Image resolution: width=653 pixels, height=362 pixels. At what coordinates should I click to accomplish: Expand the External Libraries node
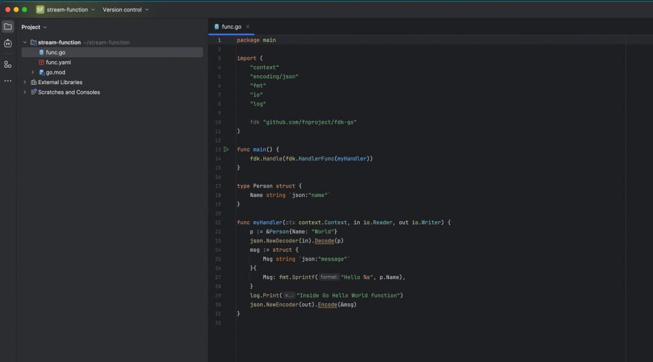(25, 82)
